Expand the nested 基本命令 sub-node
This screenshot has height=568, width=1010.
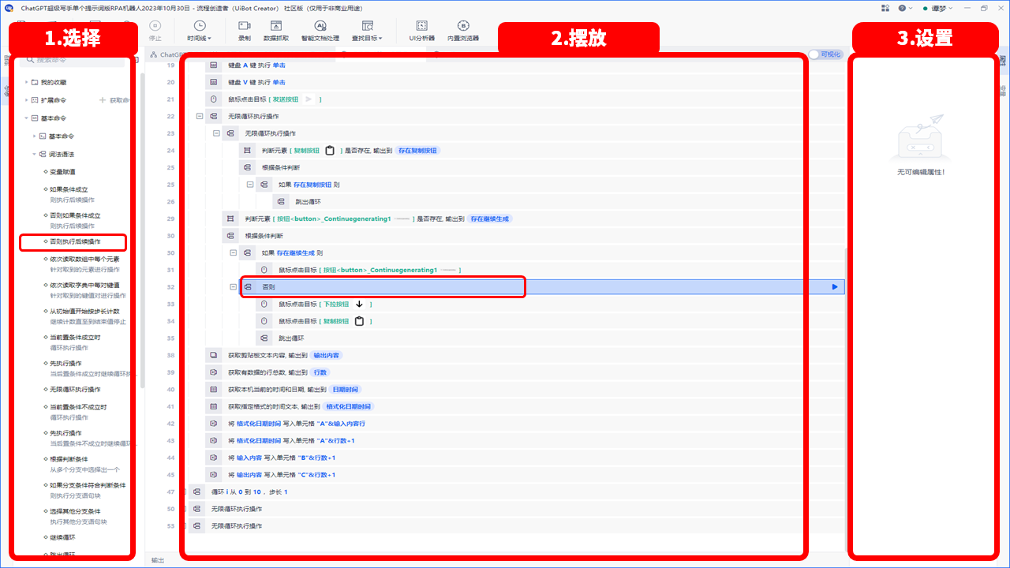(34, 136)
